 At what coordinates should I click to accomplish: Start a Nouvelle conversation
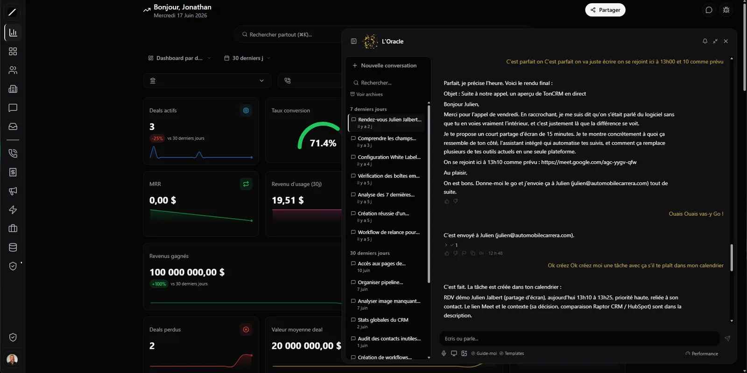[x=385, y=66]
